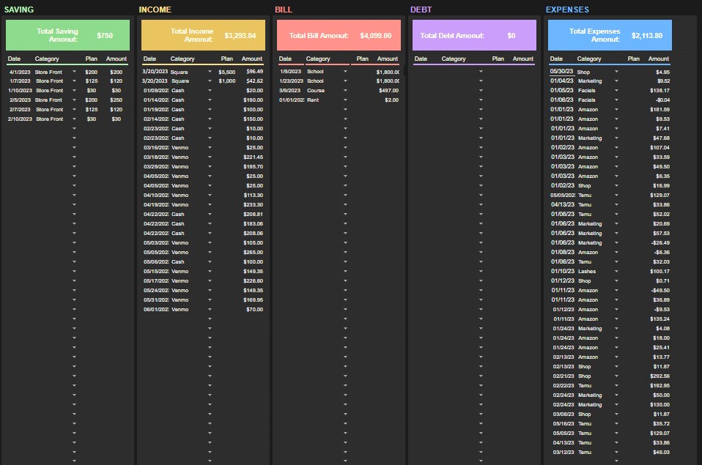The width and height of the screenshot is (702, 465).
Task: Select the INCOME section heading
Action: pyautogui.click(x=155, y=10)
